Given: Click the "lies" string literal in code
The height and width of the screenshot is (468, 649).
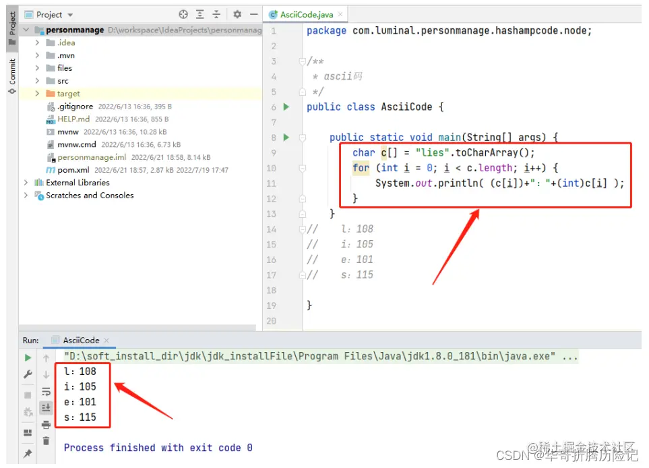Looking at the screenshot, I should tap(433, 153).
